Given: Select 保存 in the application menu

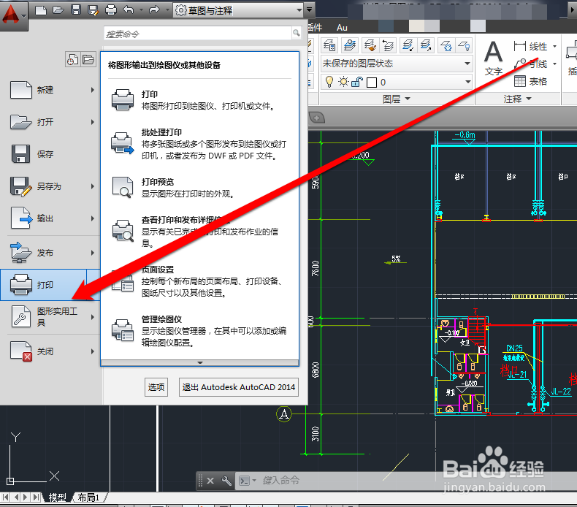Looking at the screenshot, I should point(50,154).
